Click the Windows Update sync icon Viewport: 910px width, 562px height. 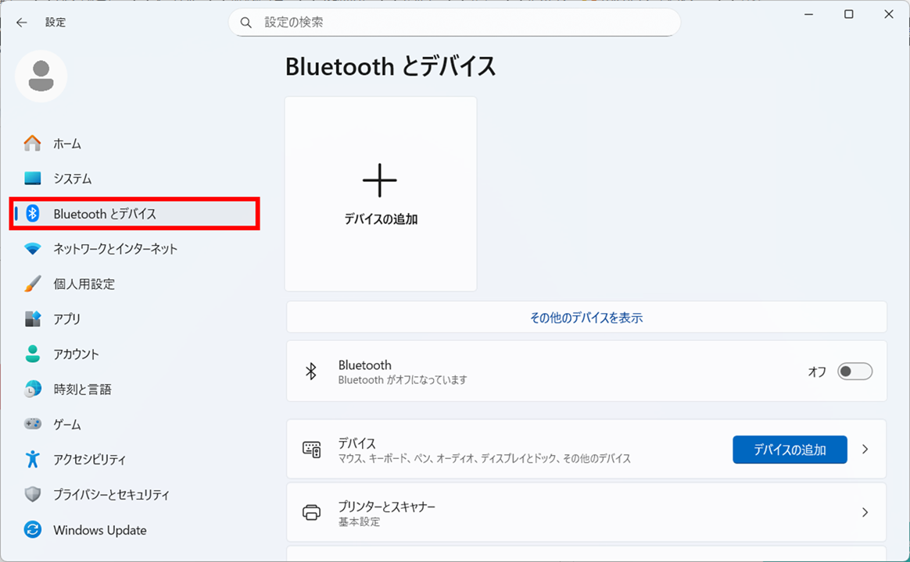point(33,529)
